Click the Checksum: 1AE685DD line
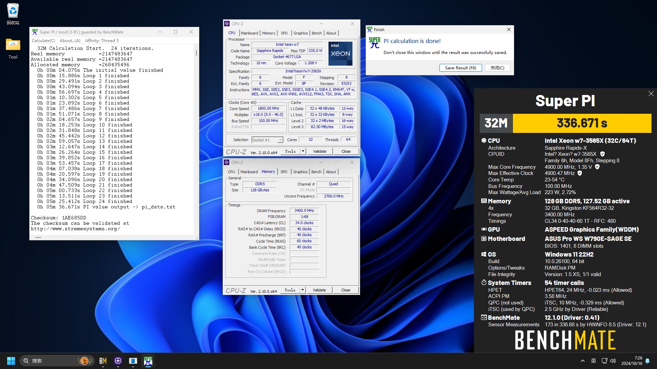657x369 pixels. (59, 218)
